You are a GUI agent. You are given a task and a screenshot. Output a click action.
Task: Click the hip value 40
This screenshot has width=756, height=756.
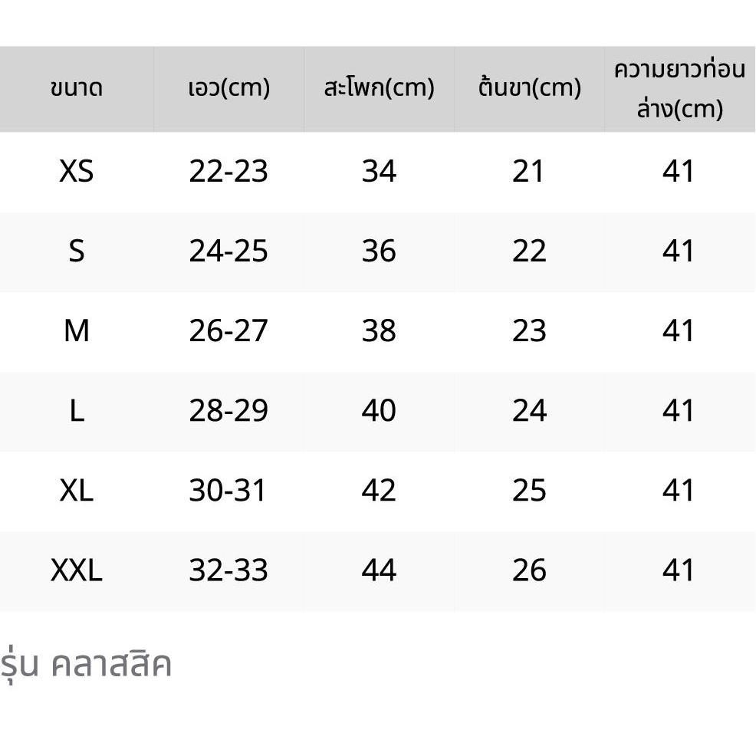tap(379, 410)
